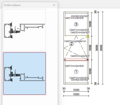Select field number 2 hexagon marker

point(72,44)
